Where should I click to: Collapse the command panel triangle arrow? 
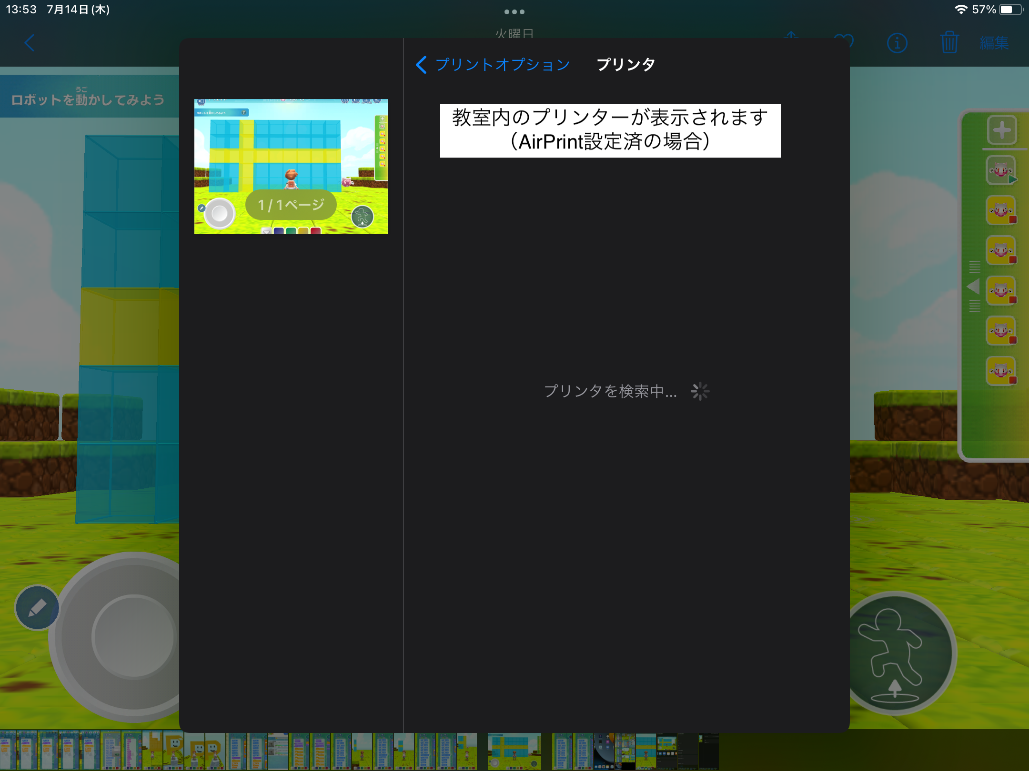tap(973, 286)
